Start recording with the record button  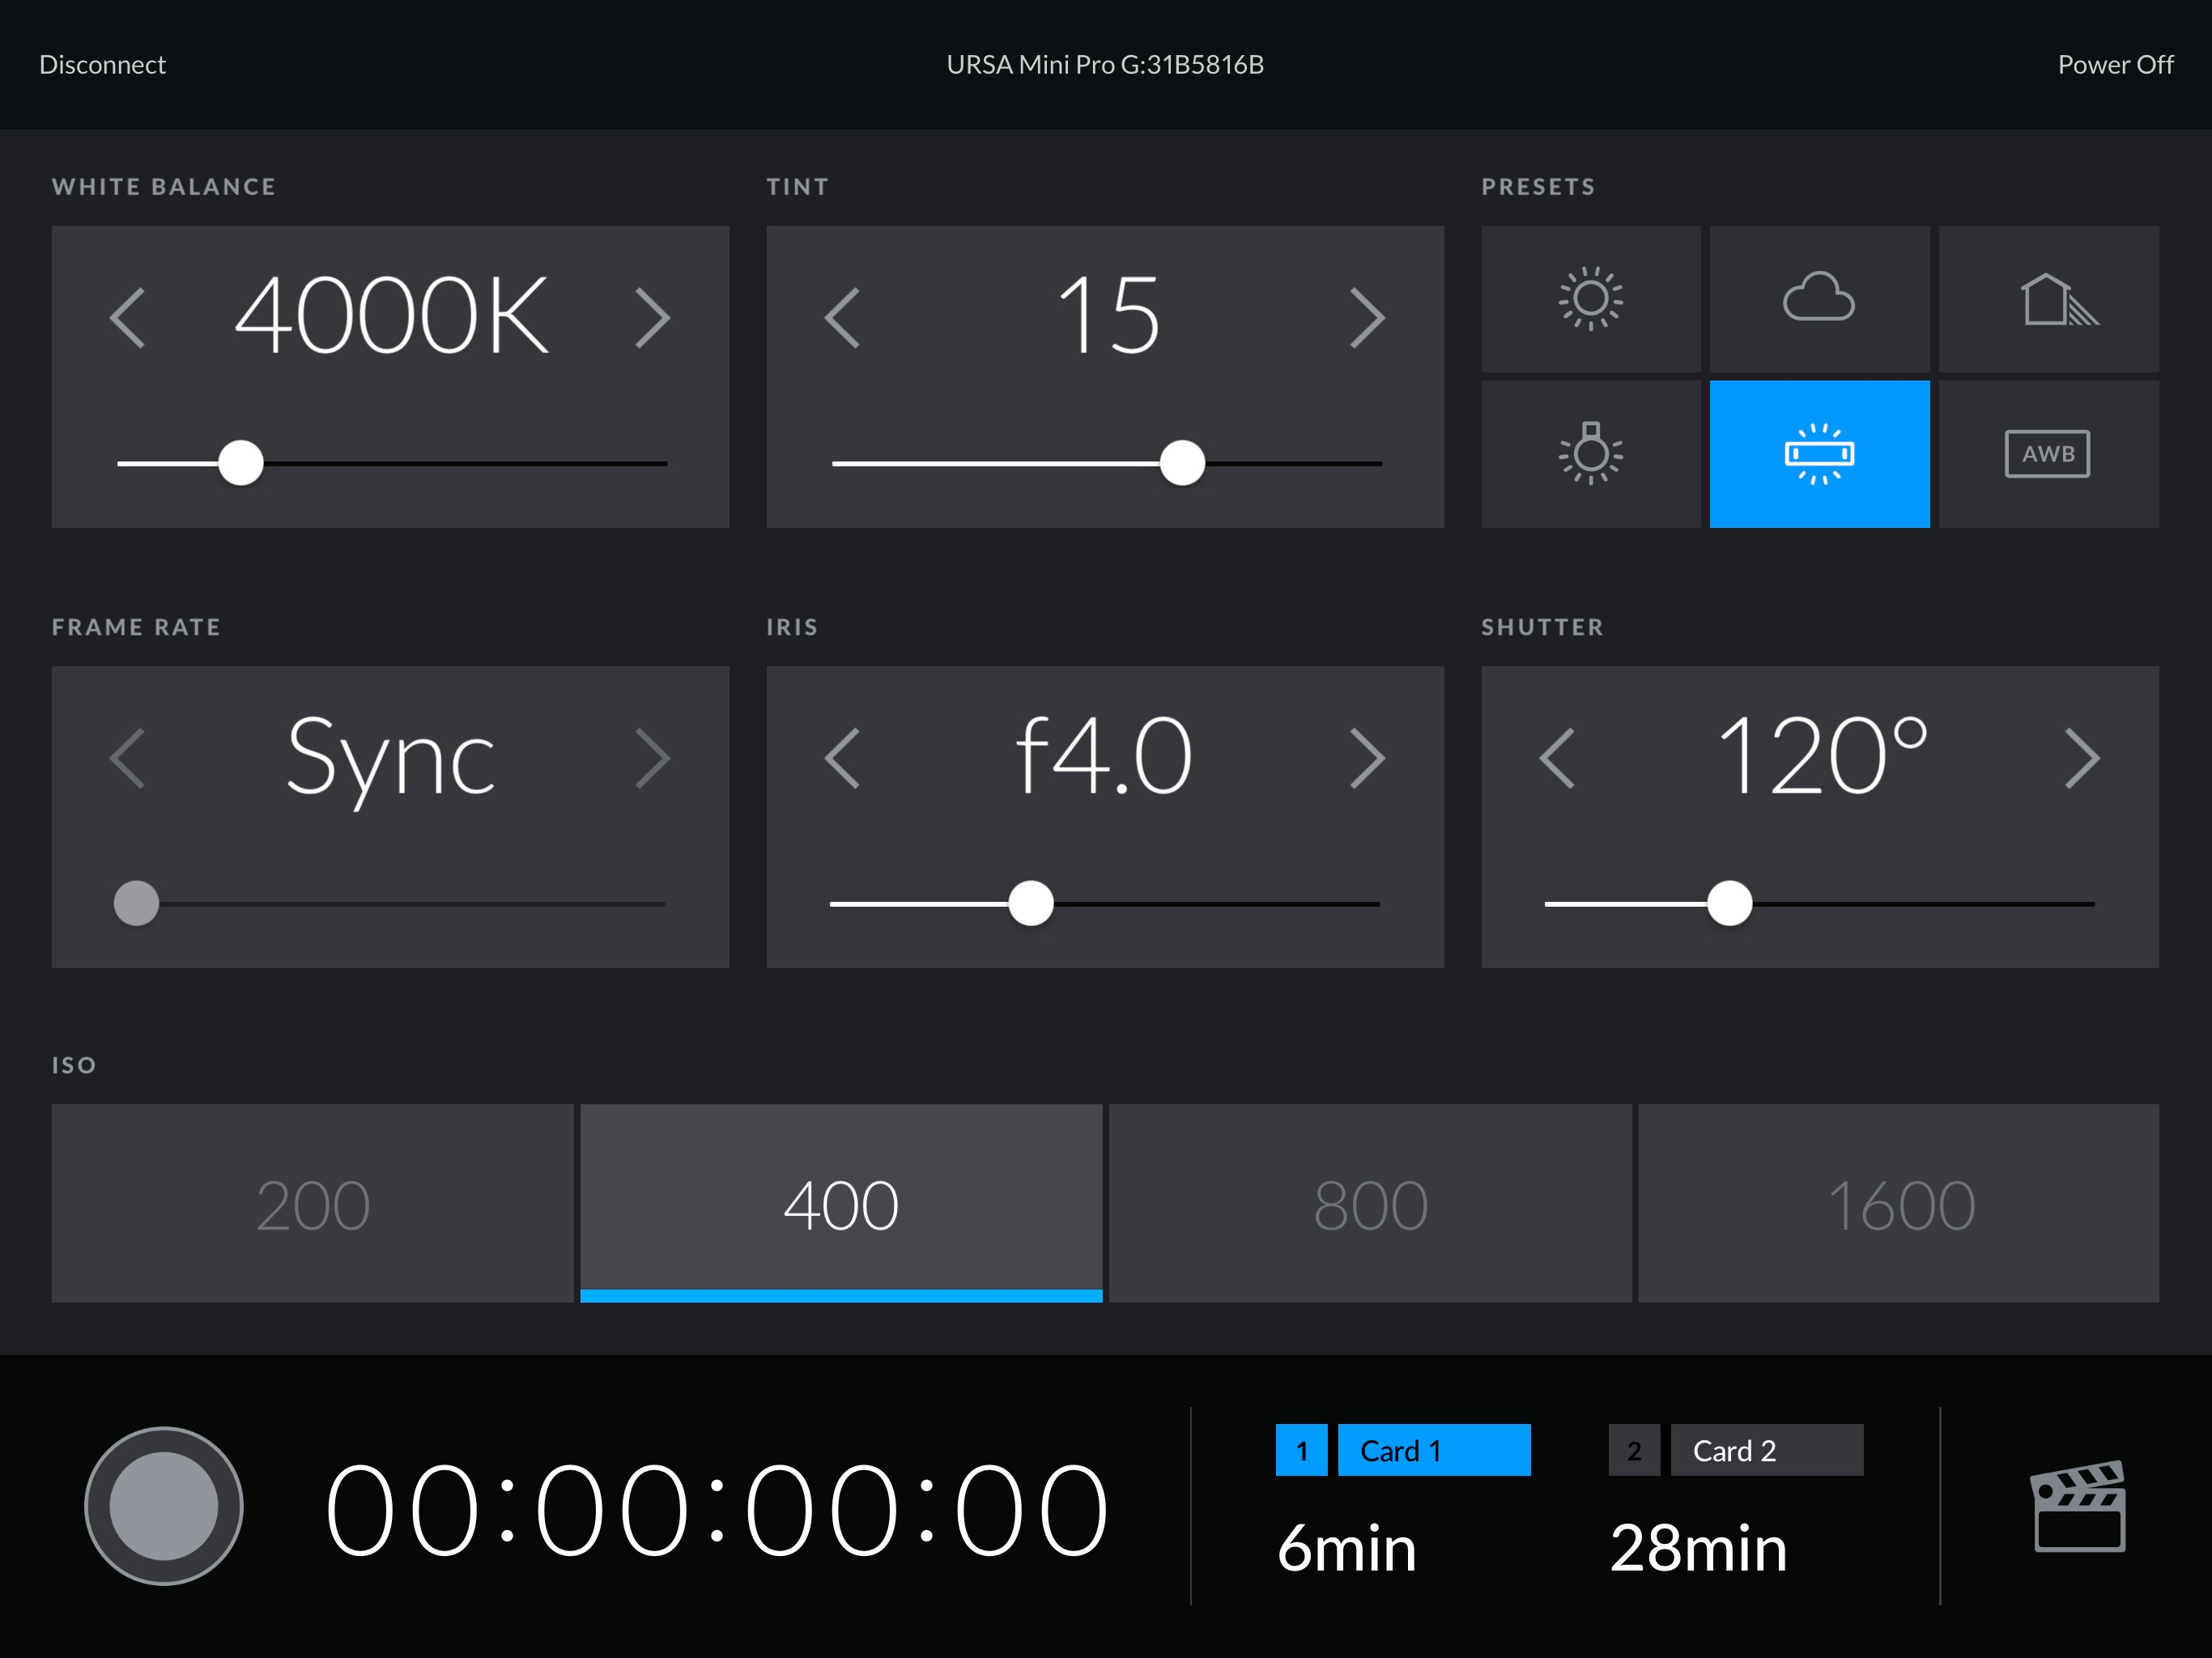click(x=164, y=1506)
